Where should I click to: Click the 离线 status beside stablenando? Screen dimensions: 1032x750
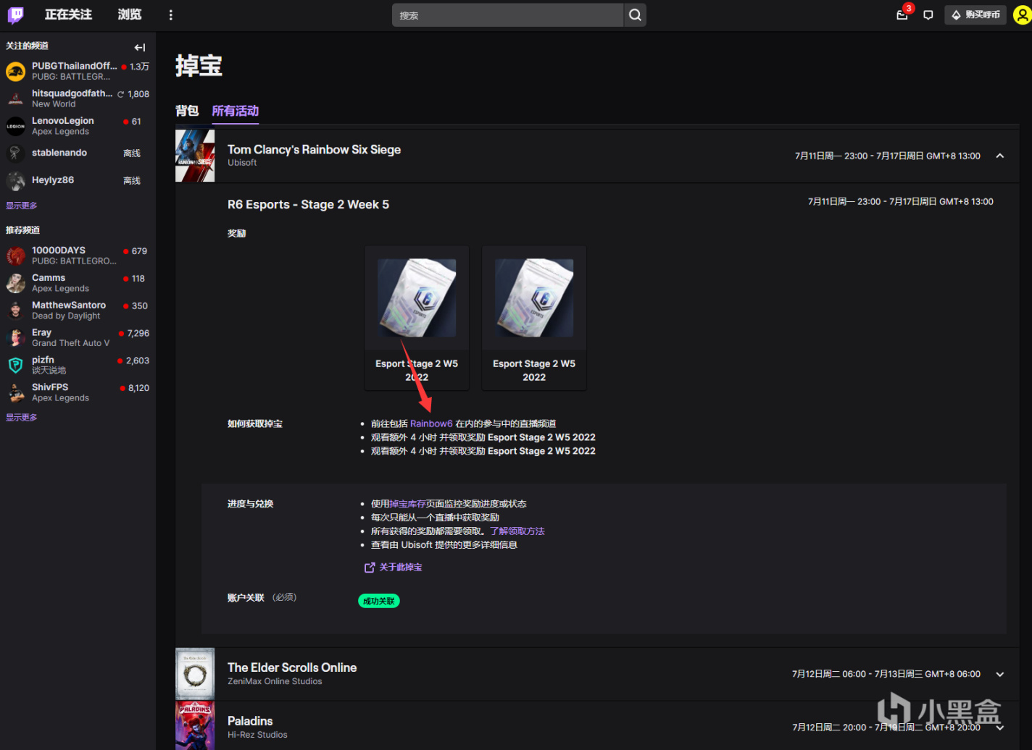pos(132,153)
